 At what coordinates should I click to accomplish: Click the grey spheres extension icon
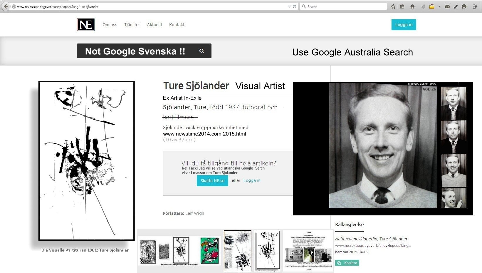(475, 6)
